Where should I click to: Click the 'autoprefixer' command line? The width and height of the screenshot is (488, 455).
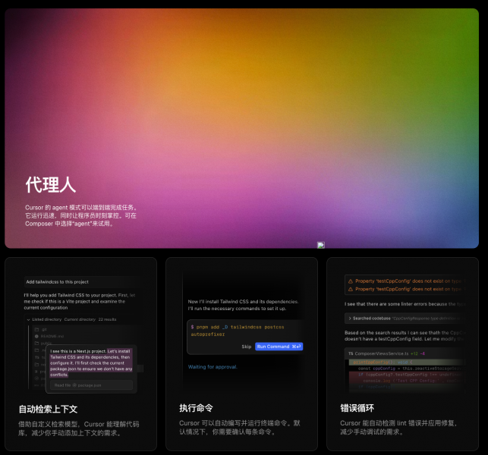[x=208, y=334]
